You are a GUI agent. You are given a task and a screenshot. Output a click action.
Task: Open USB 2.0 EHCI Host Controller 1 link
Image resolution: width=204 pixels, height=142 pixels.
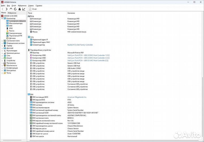[x=88, y=55]
